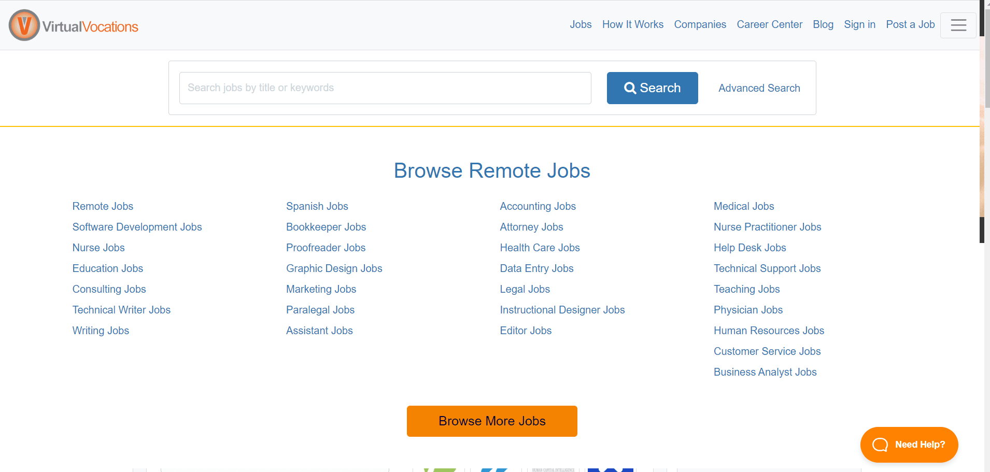This screenshot has width=990, height=472.
Task: Select Business Analyst Jobs
Action: click(765, 372)
